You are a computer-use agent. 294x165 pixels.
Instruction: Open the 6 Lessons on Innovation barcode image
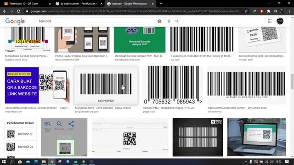202,39
